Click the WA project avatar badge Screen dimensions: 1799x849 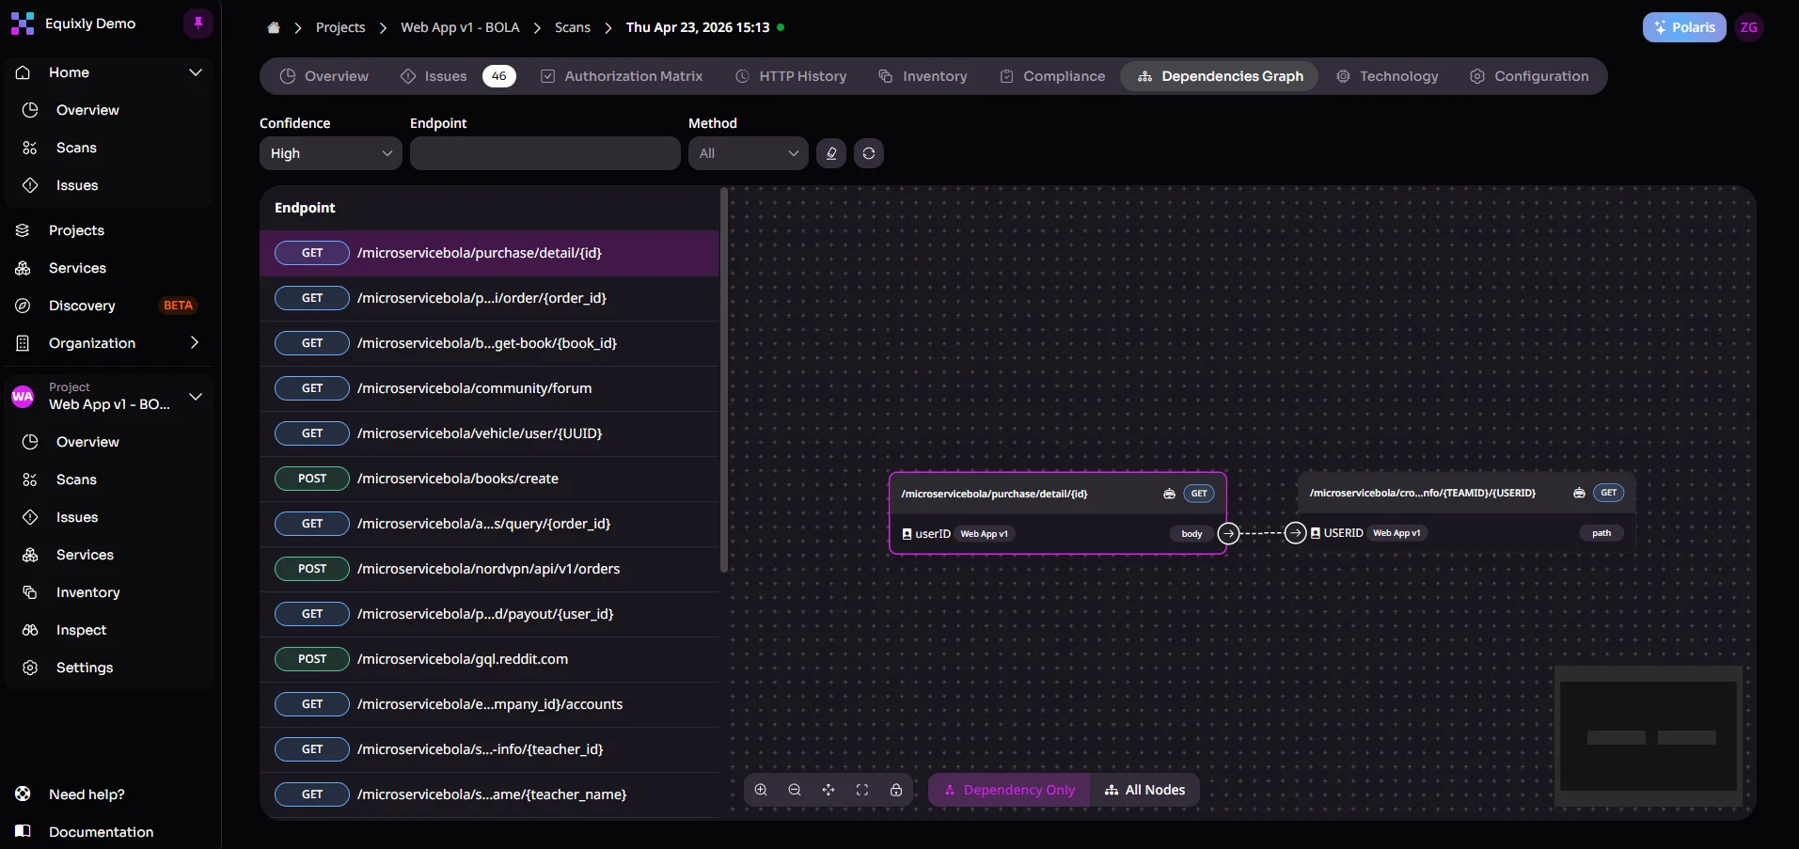click(23, 396)
